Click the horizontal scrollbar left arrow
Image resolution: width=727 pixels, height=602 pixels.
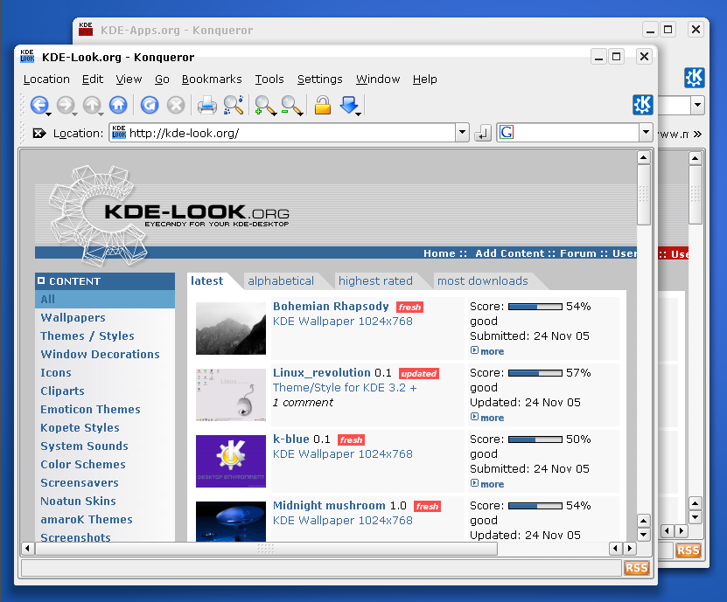click(x=27, y=549)
